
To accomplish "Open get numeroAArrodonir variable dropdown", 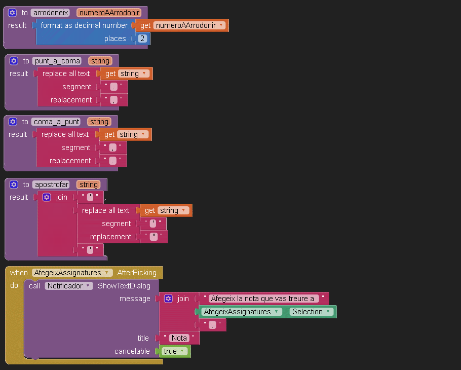I will tap(221, 25).
